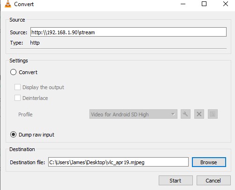Cancel the Convert dialog
The image size is (235, 190).
click(213, 181)
